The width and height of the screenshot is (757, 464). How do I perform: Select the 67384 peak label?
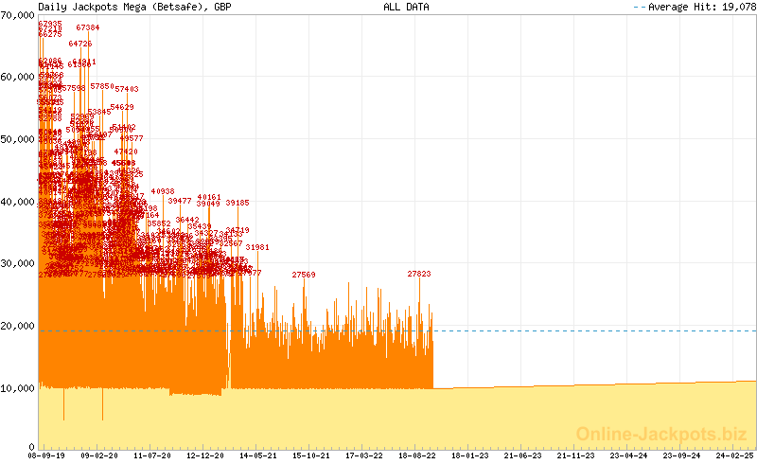88,28
